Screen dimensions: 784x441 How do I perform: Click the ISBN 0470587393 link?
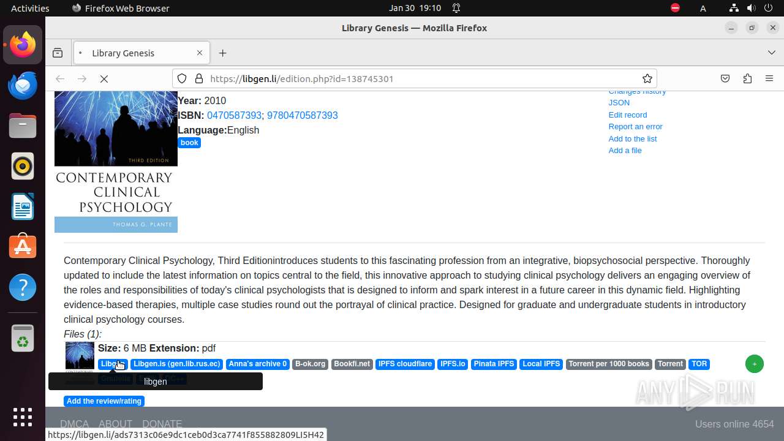coord(234,115)
